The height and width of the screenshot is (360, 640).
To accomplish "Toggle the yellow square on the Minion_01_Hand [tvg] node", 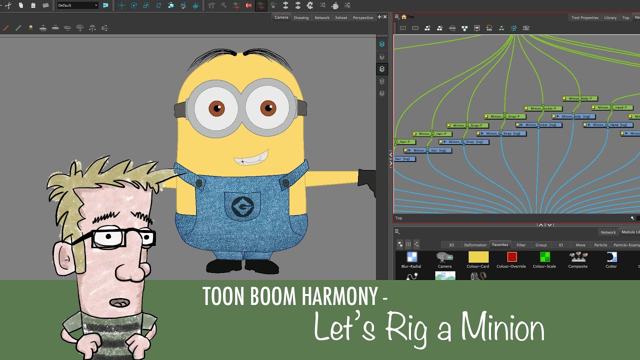I will point(586,125).
